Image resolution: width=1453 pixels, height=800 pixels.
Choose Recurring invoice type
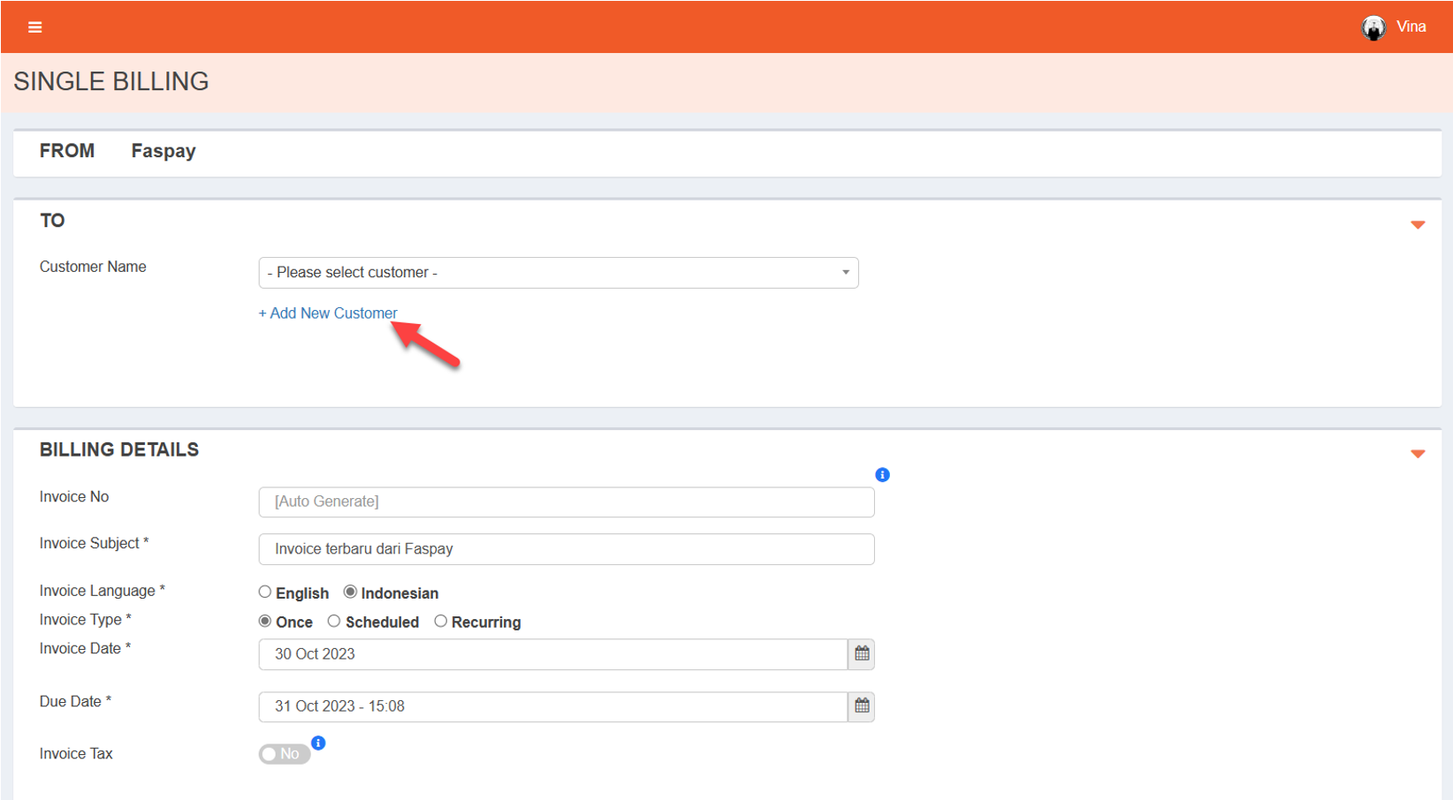440,622
